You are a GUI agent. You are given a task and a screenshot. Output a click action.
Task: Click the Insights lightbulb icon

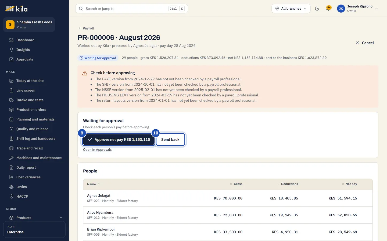point(11,50)
